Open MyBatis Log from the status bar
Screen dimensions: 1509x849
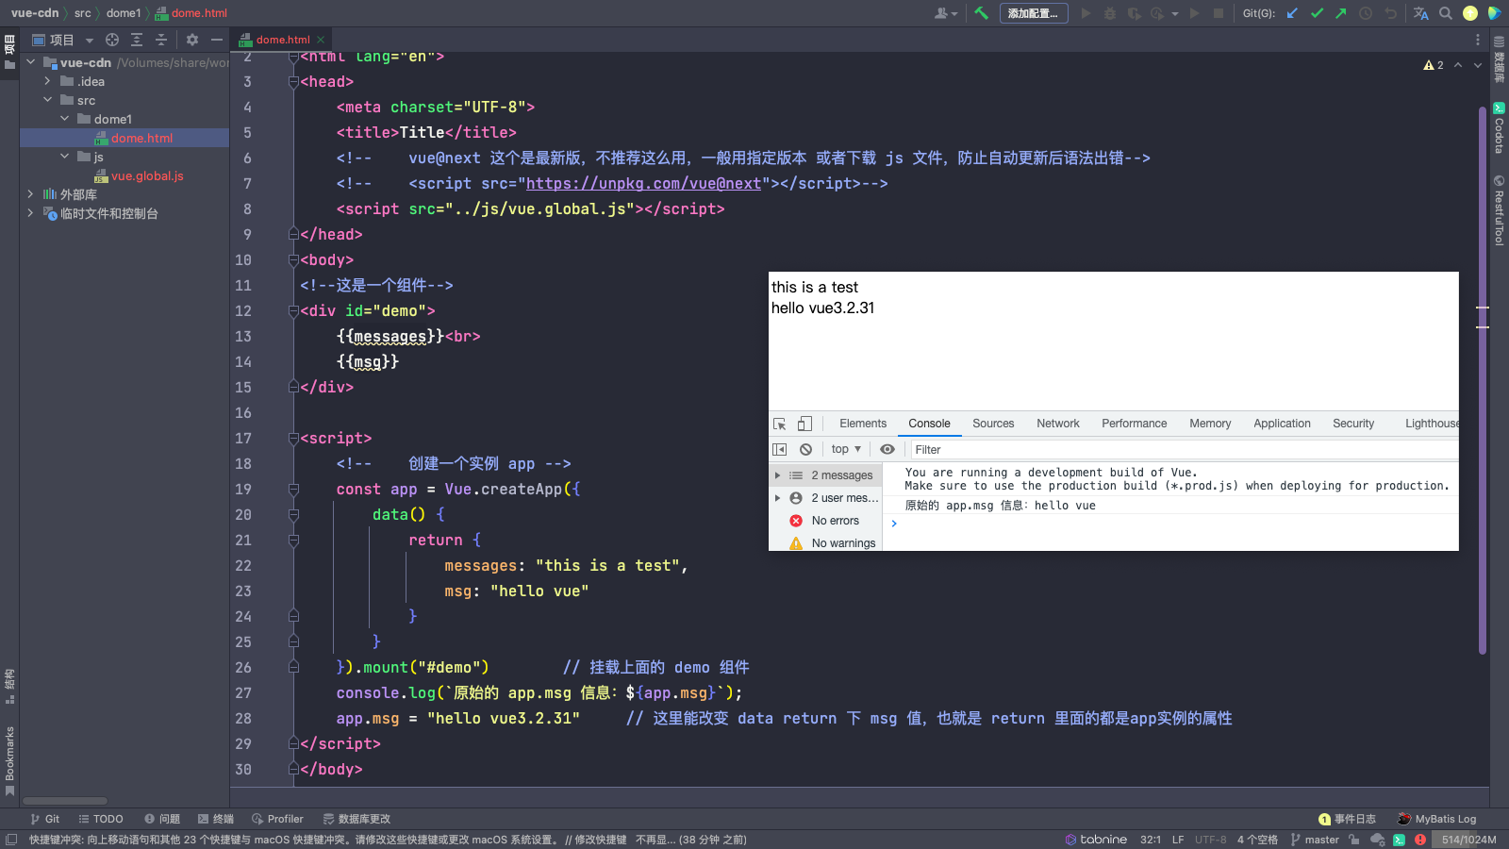coord(1436,819)
